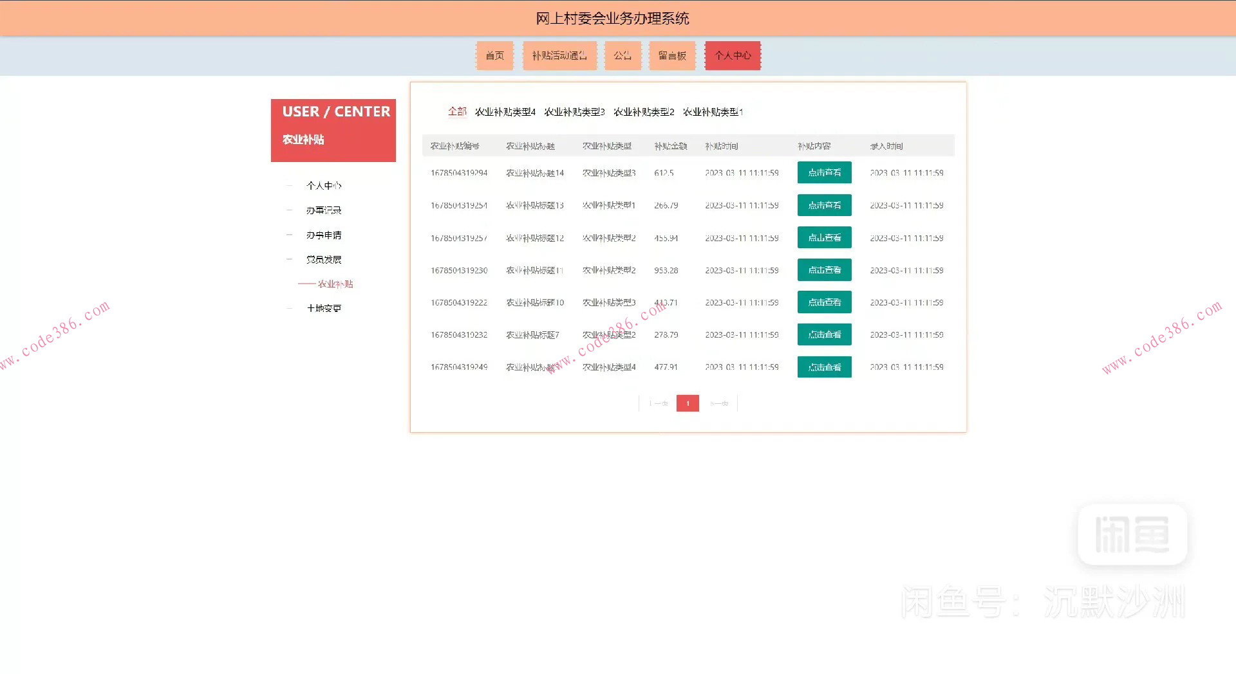Show only 农业补贴类型1 entries
This screenshot has height=674, width=1236.
[713, 112]
